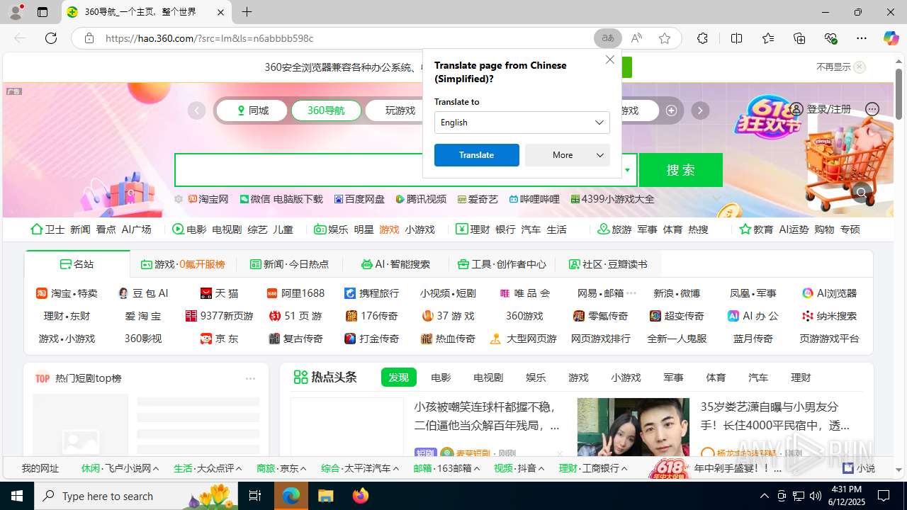The image size is (907, 510).
Task: Toggle split screen view
Action: pos(736,38)
